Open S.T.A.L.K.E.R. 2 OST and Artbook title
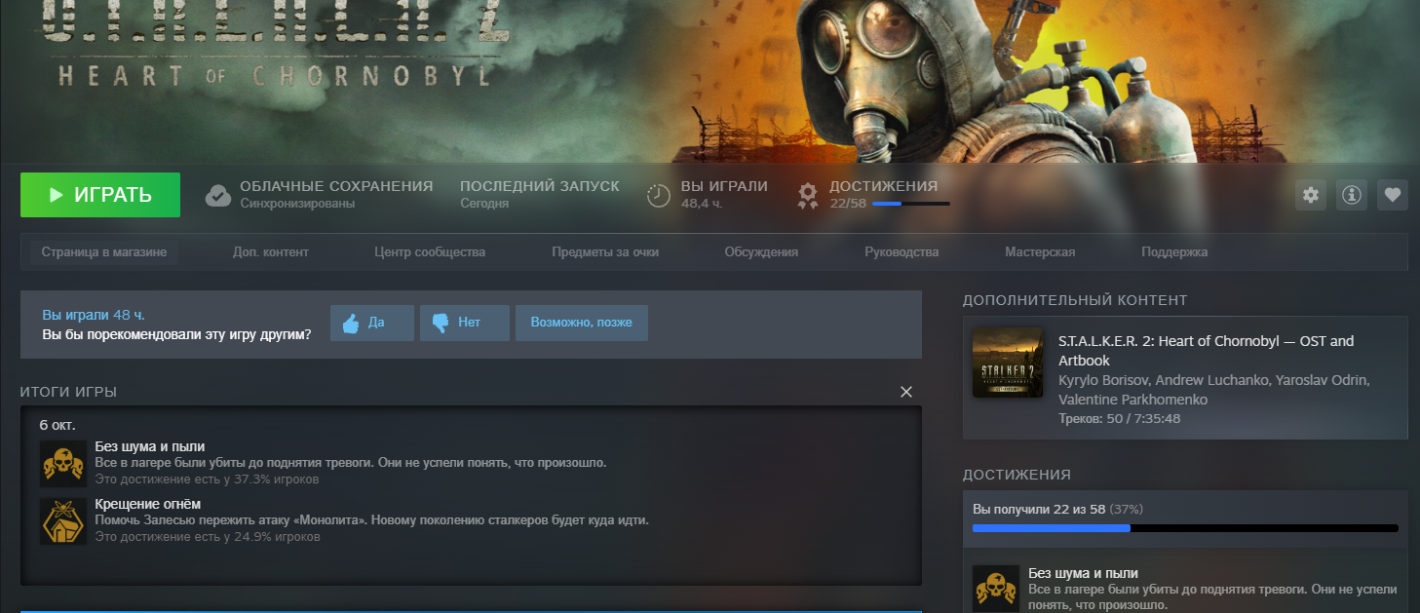 pyautogui.click(x=1206, y=351)
